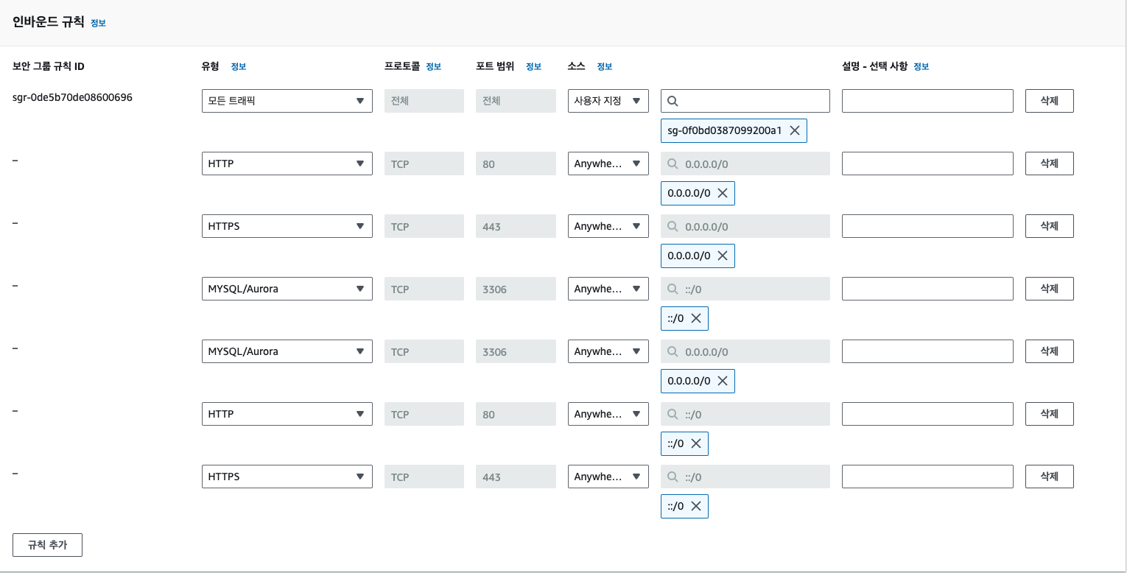
Task: Remove ::/0 chip from HTTPS port 443 rule
Action: (x=696, y=506)
